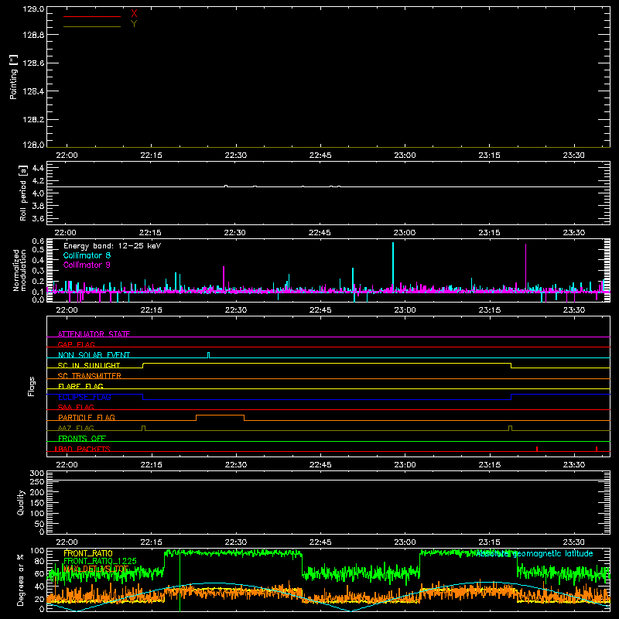Click the "Y" legend label

134,24
